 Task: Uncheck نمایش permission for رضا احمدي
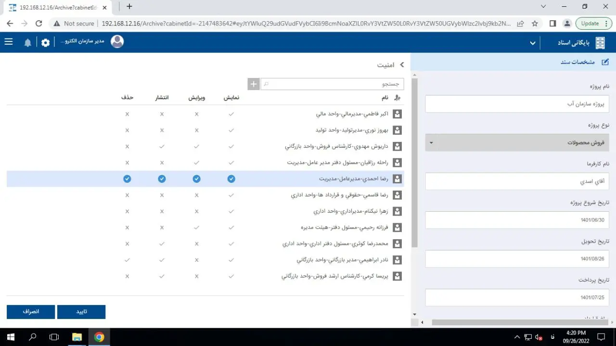[x=231, y=179]
